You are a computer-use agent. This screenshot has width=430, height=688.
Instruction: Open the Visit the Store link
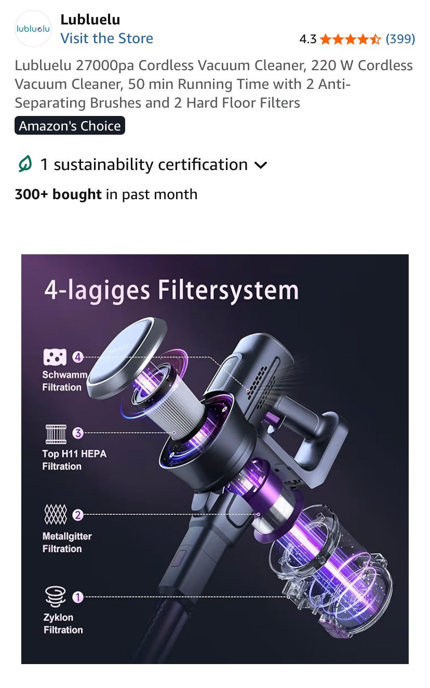(106, 38)
